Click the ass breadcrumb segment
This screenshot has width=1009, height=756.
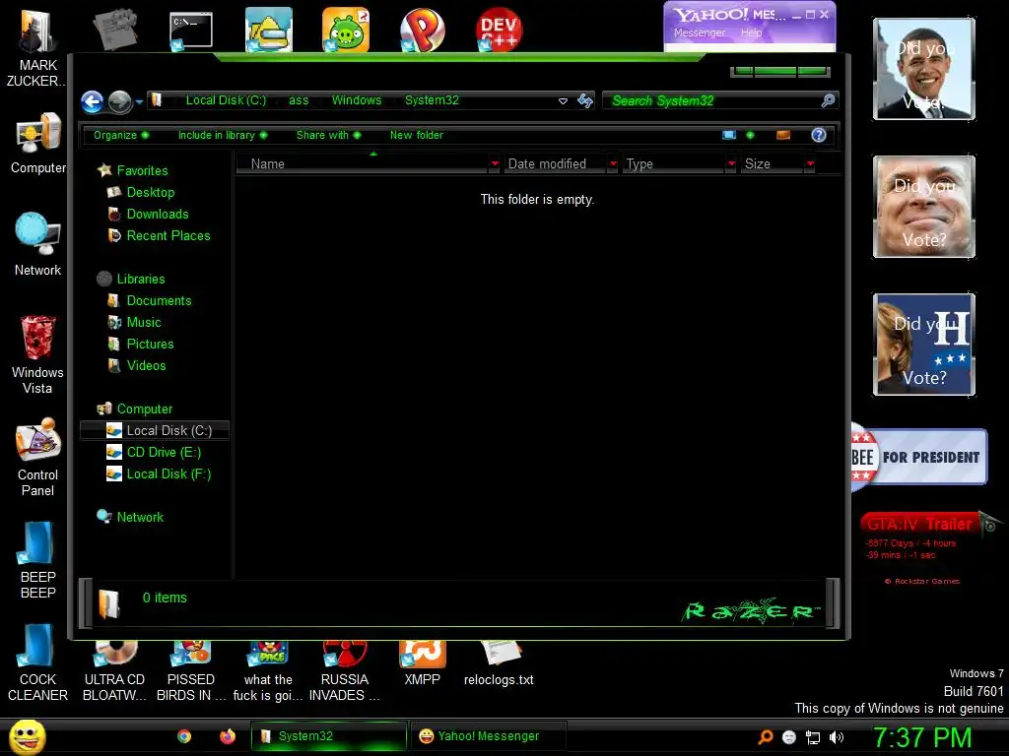click(299, 100)
